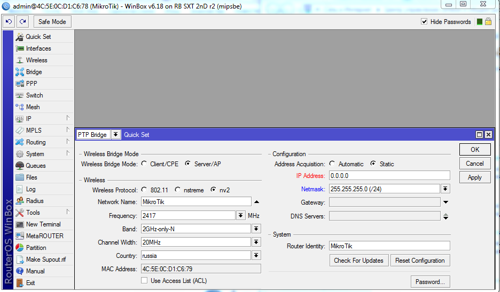The image size is (500, 292).
Task: Click the New Terminal icon
Action: coord(20,224)
